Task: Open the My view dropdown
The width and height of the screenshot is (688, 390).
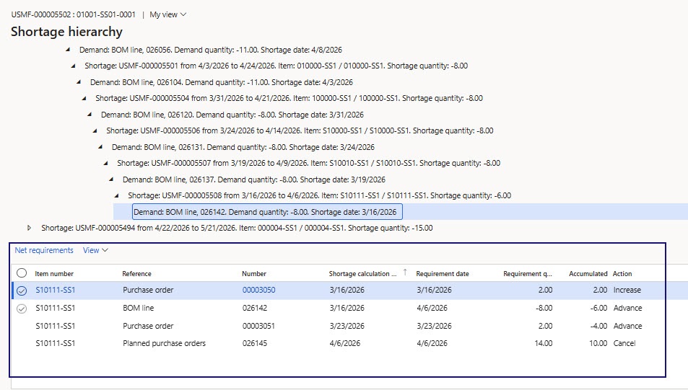Action: pos(167,14)
